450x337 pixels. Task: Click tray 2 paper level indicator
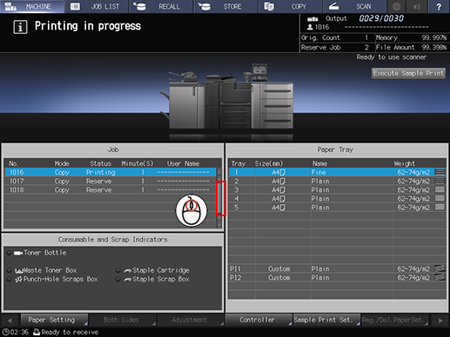440,181
